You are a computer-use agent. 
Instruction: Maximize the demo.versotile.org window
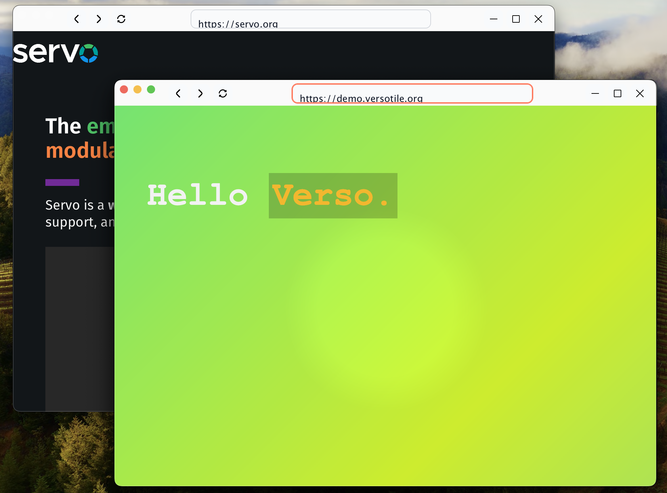(618, 93)
